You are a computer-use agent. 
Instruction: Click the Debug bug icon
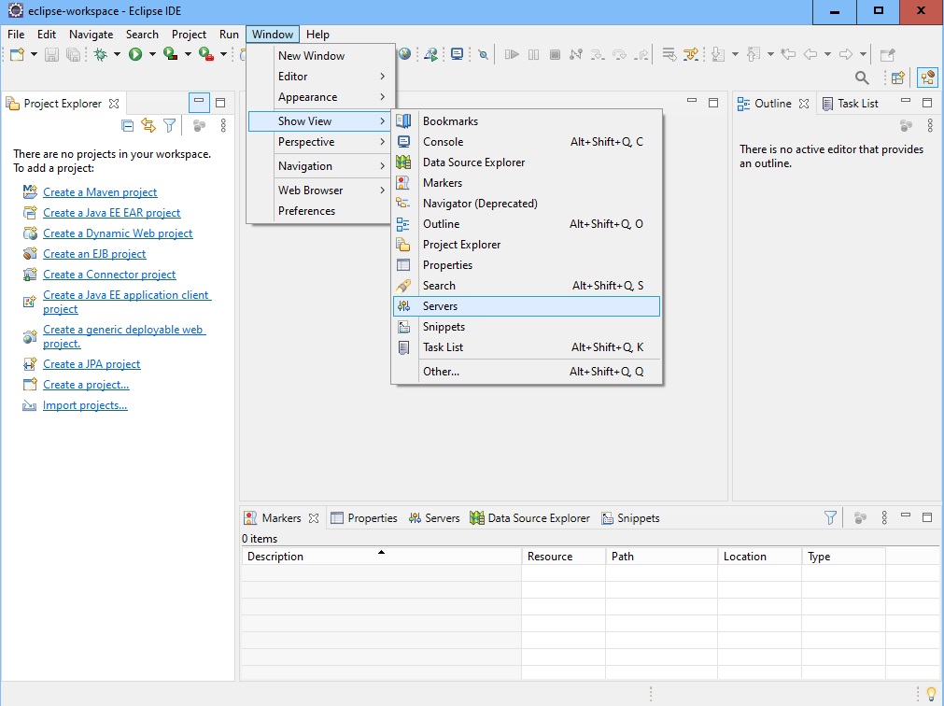101,55
